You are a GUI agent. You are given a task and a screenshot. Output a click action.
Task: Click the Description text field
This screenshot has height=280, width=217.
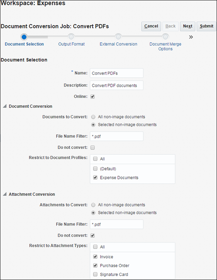117,85
